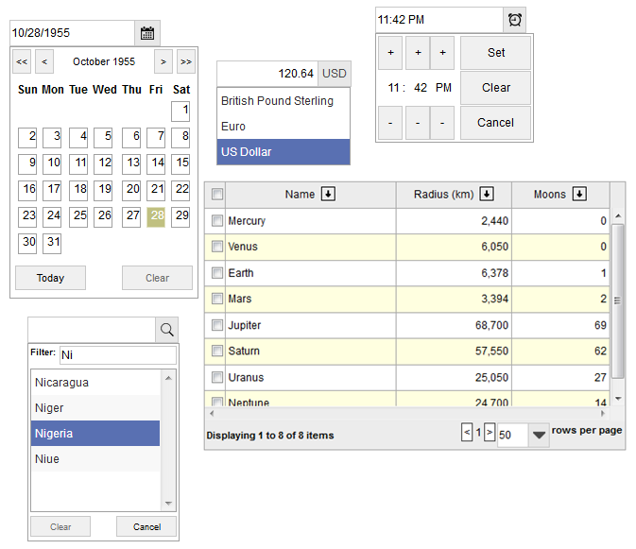
Task: Check the Venus row checkbox
Action: coord(217,247)
